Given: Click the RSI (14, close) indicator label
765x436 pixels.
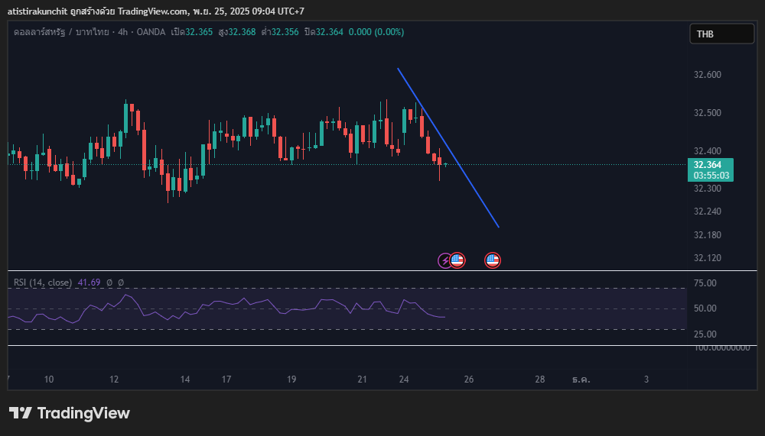Looking at the screenshot, I should [43, 283].
